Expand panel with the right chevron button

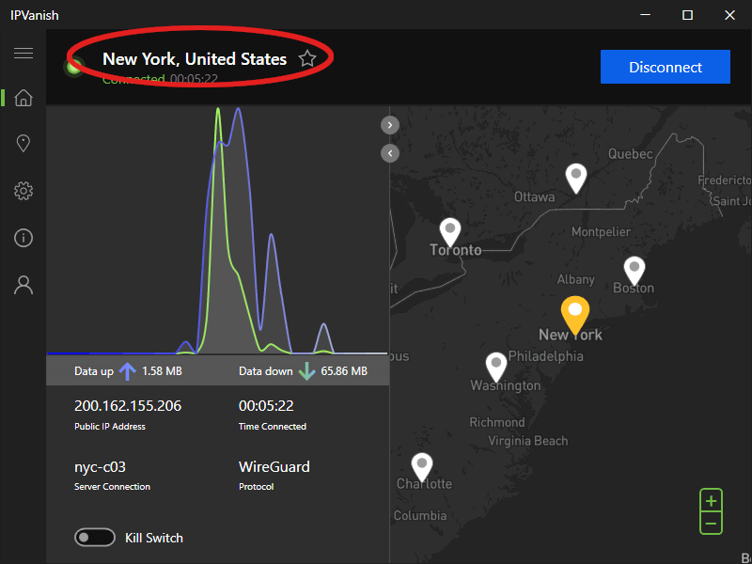point(390,125)
